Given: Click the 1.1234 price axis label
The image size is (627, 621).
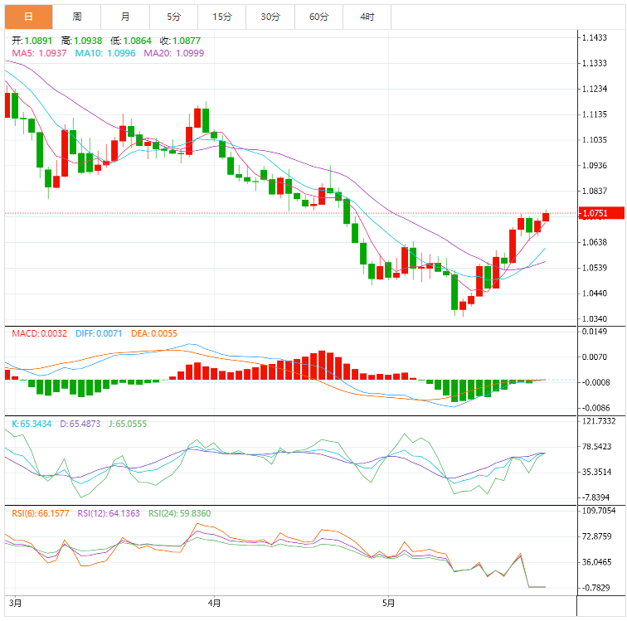Looking at the screenshot, I should tap(594, 89).
